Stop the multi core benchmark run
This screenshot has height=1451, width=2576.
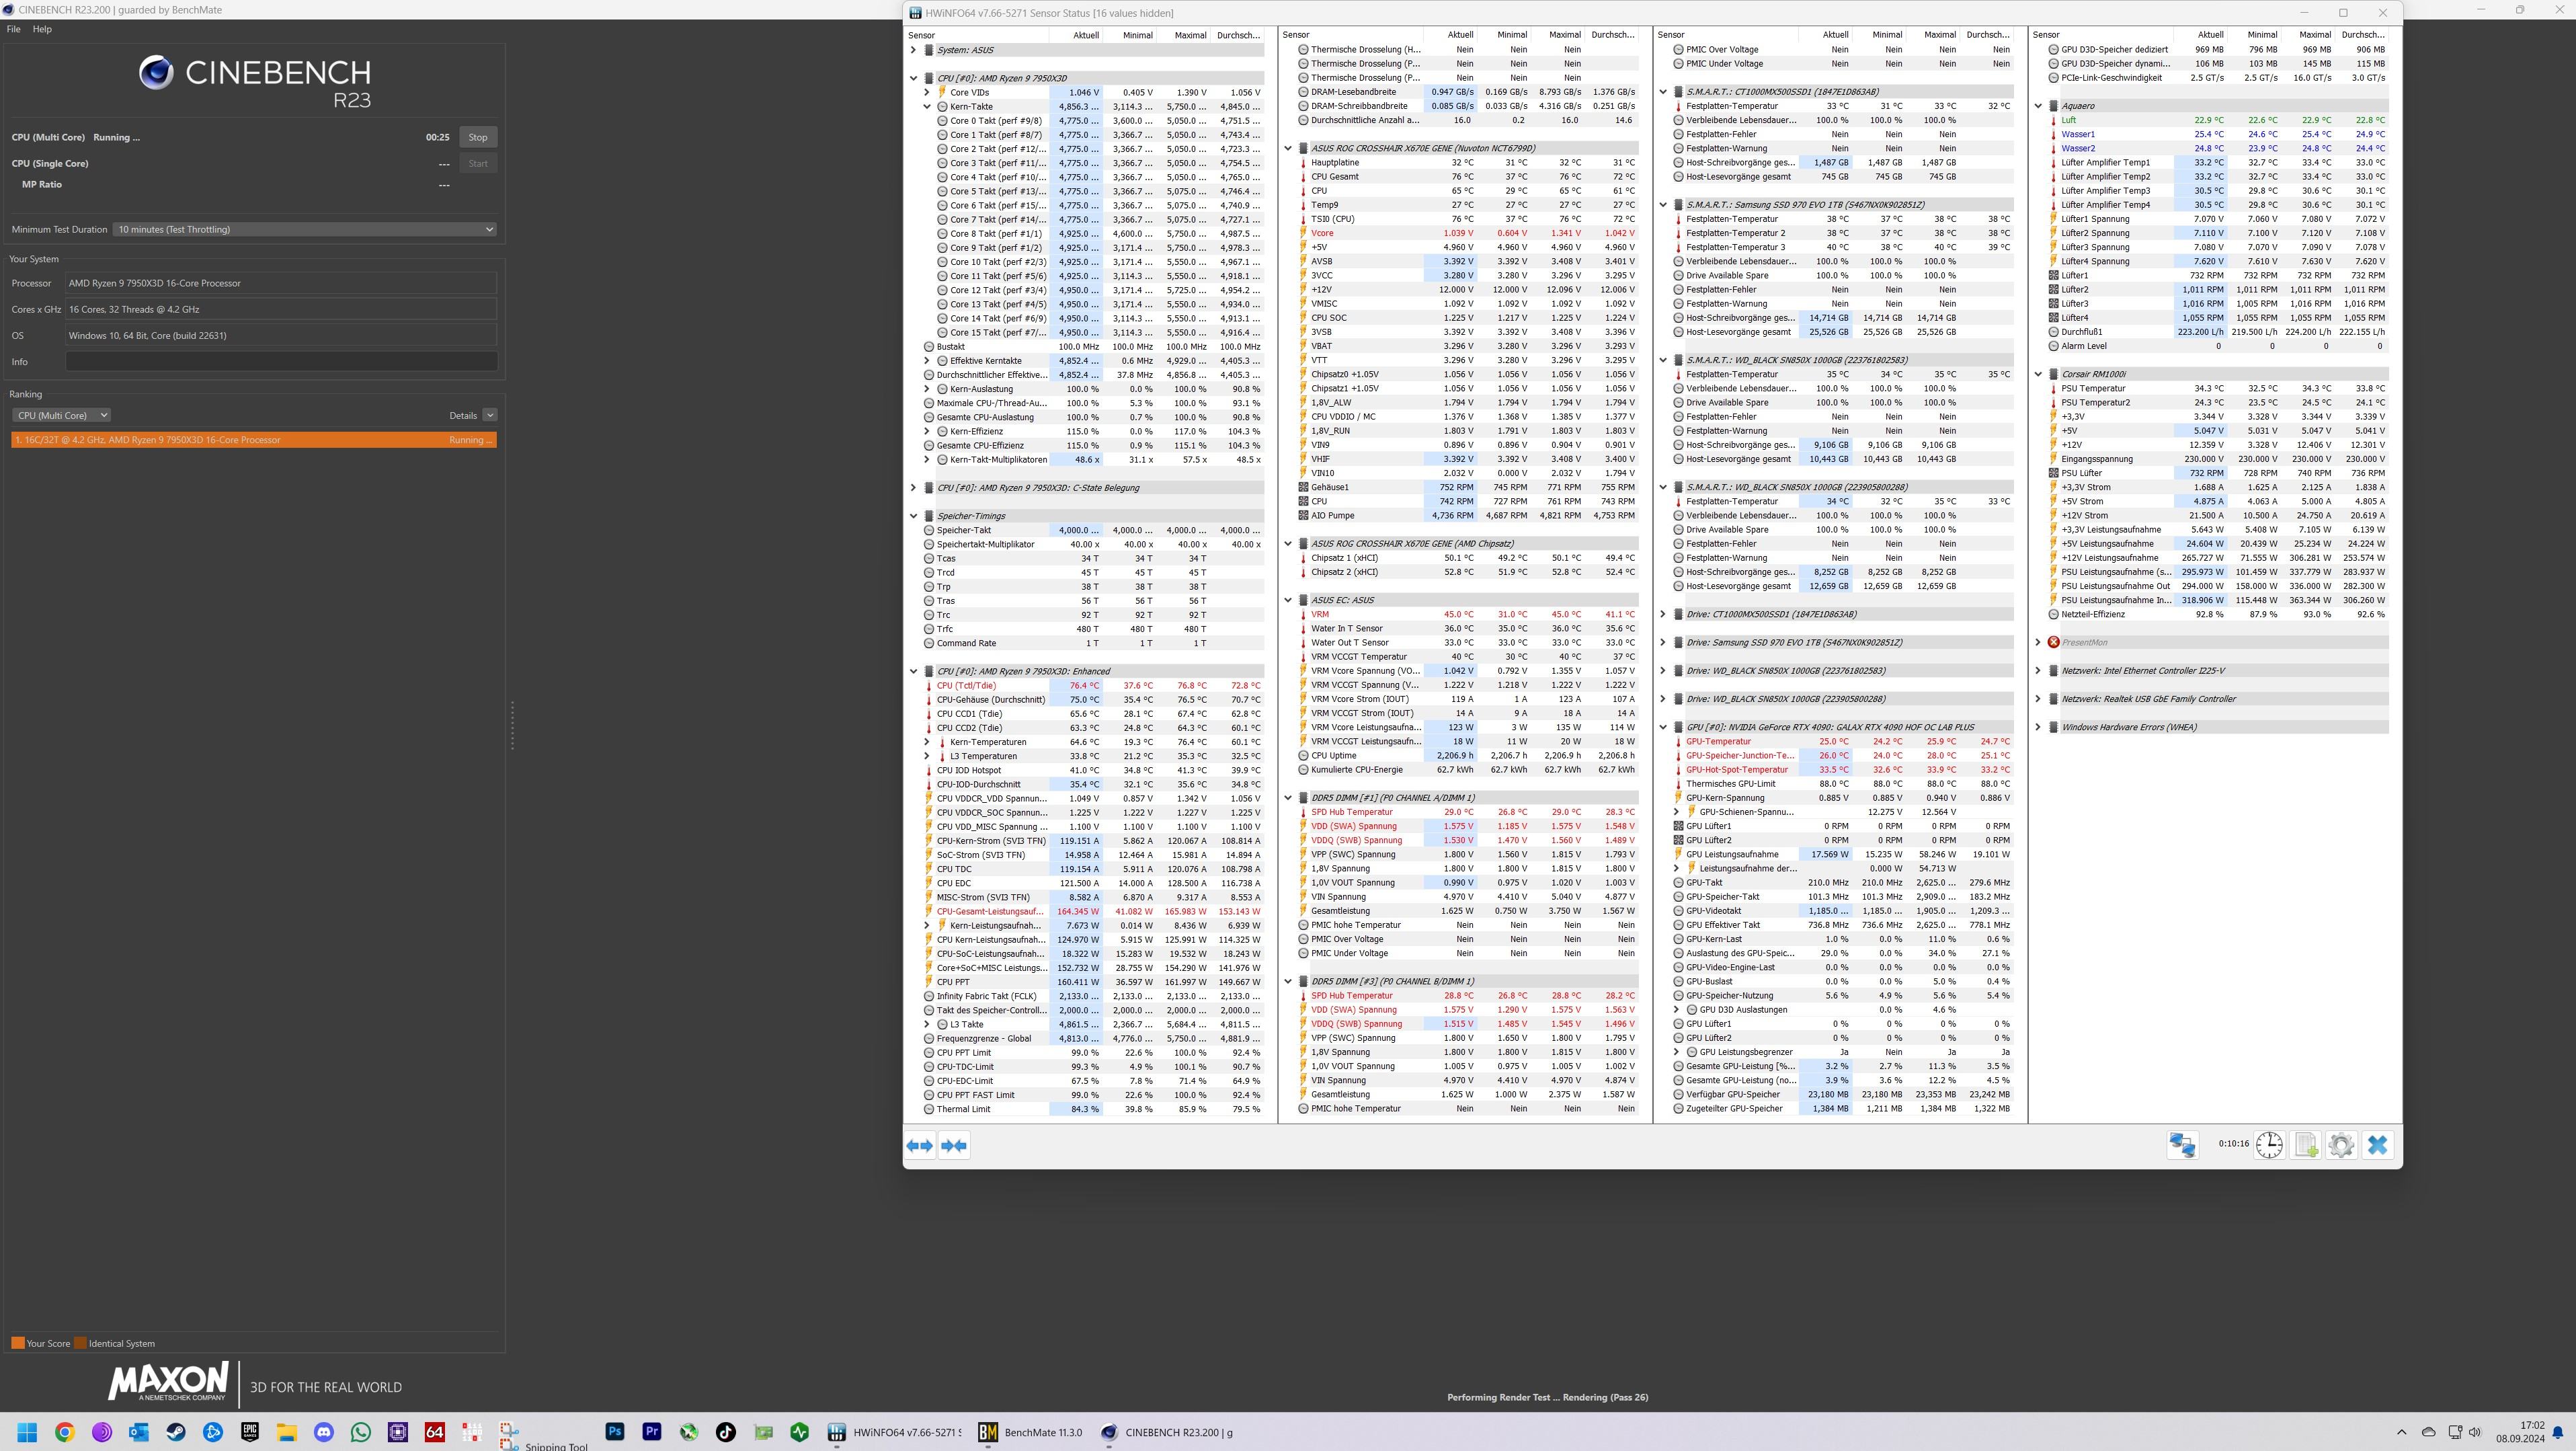click(x=478, y=137)
